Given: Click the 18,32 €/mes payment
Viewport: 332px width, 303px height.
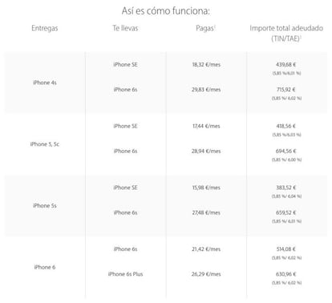Looking at the screenshot, I should tap(206, 65).
